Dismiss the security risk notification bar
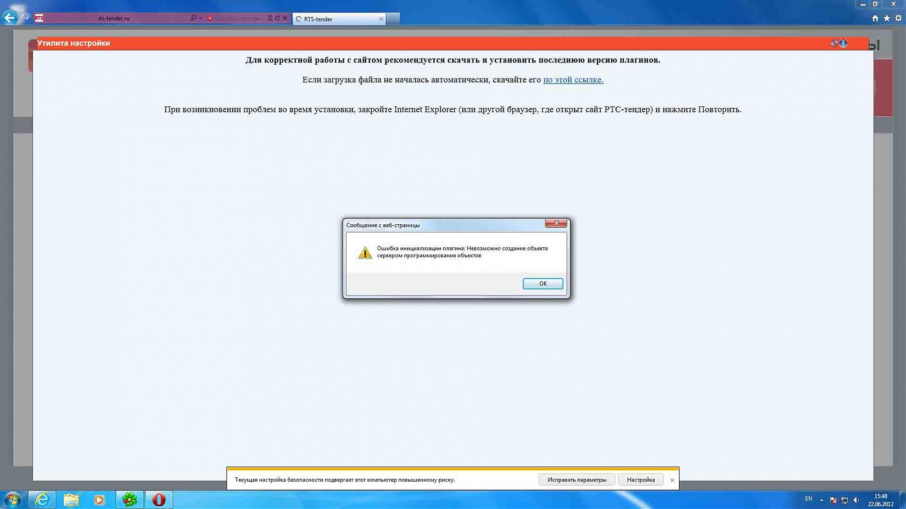 point(672,480)
